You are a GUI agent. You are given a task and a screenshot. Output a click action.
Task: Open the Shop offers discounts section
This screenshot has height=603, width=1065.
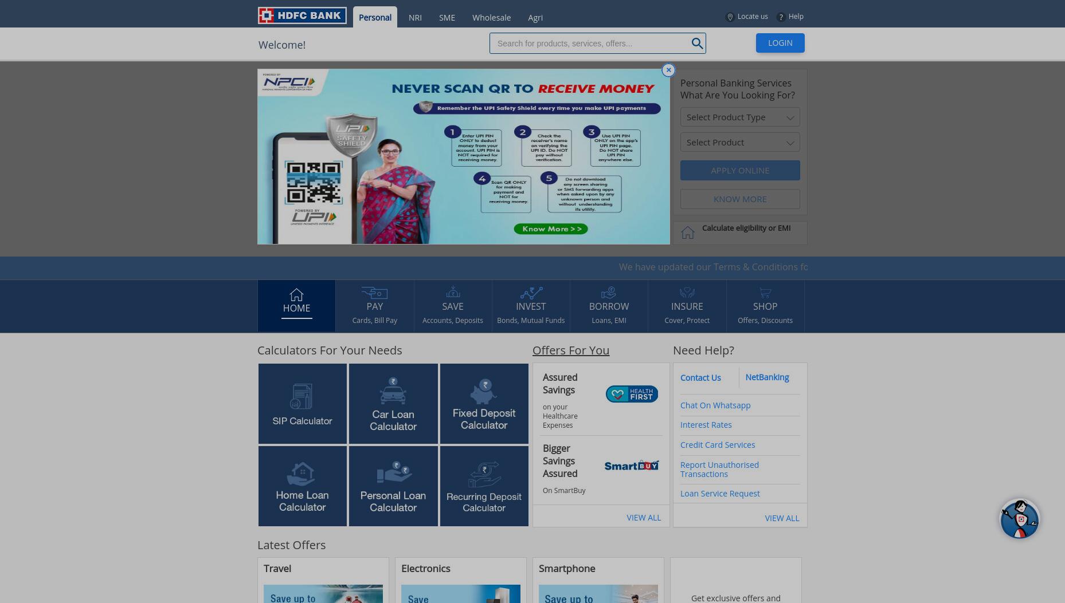(765, 306)
